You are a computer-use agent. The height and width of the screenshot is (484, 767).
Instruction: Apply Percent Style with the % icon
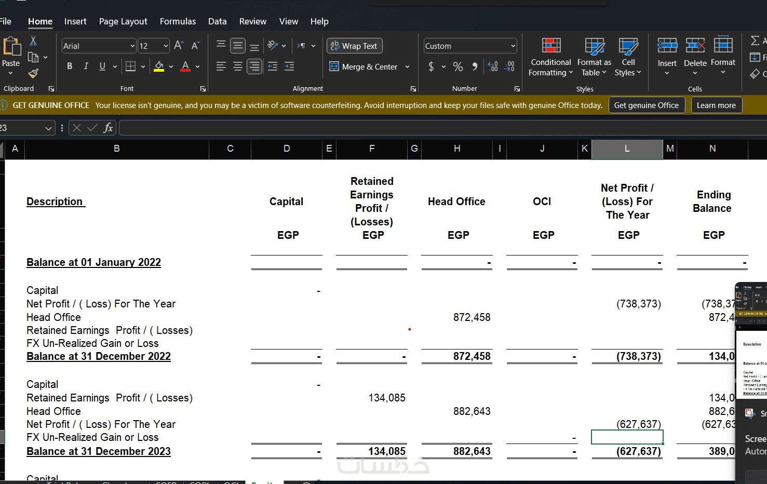458,66
